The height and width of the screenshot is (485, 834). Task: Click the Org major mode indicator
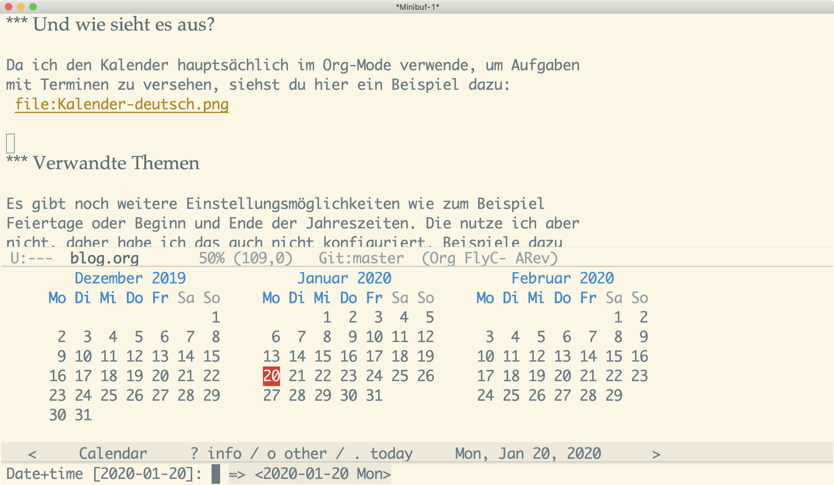443,258
